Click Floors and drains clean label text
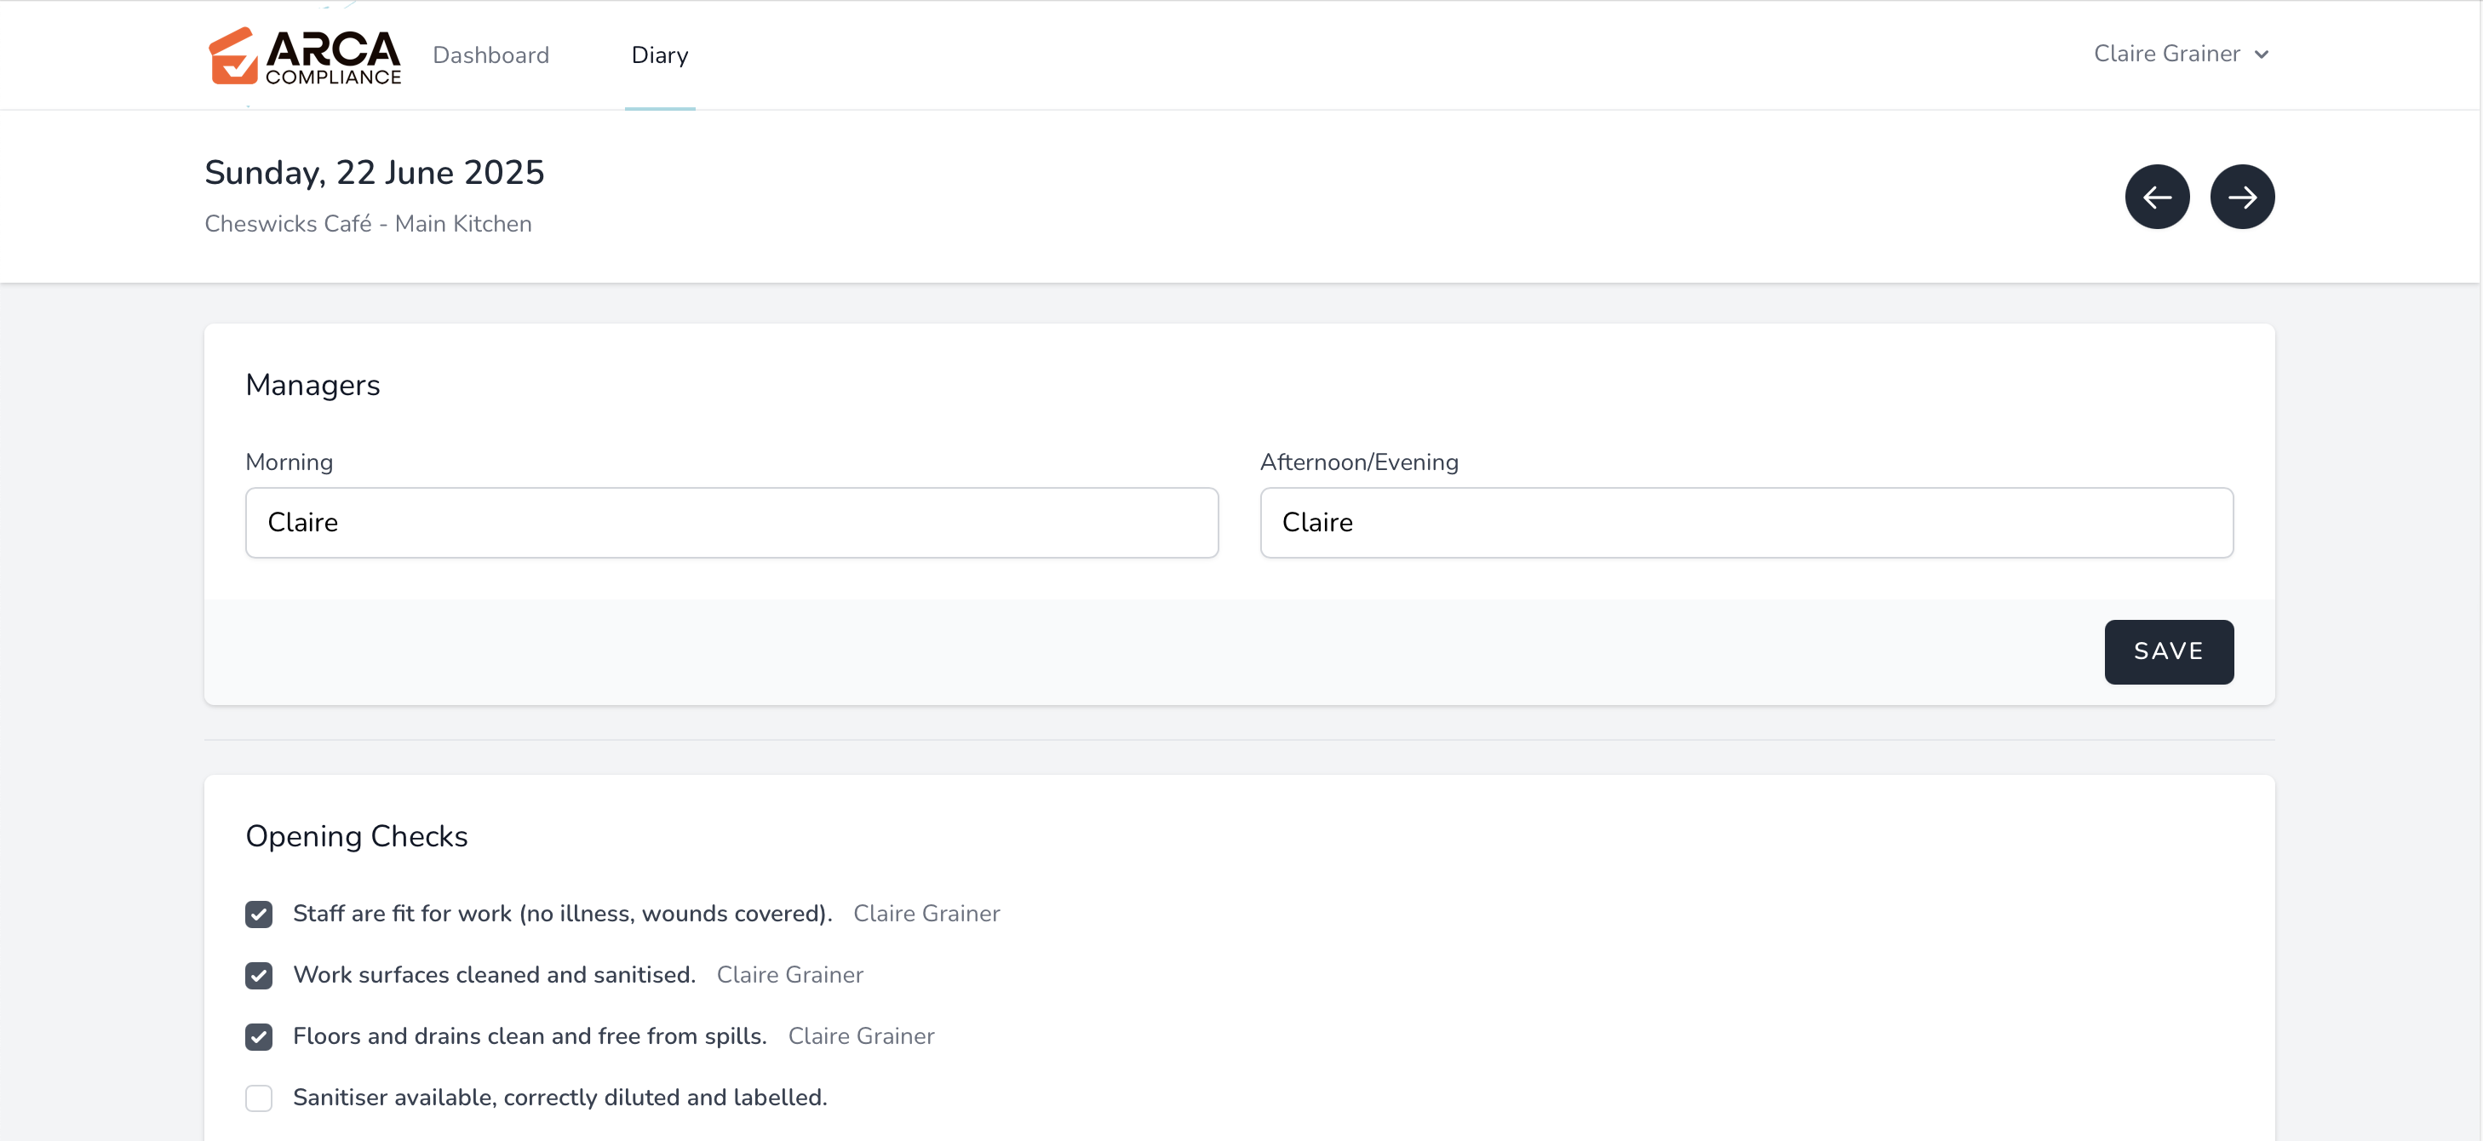Viewport: 2483px width, 1141px height. click(x=529, y=1036)
